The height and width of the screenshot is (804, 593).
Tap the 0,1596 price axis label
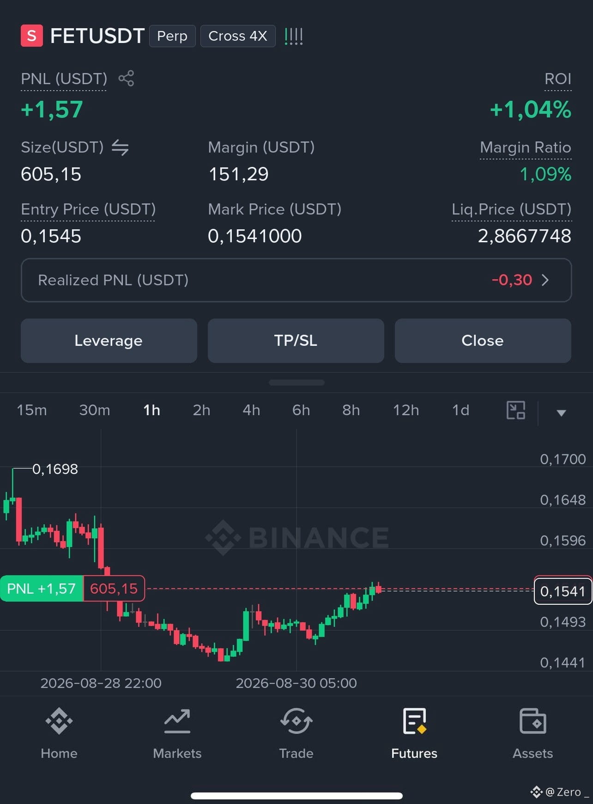coord(563,540)
